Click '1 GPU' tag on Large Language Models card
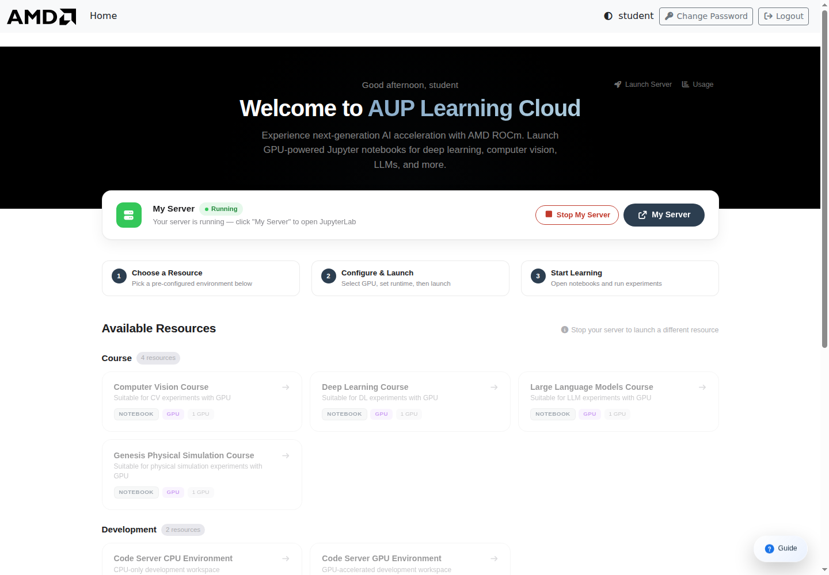The image size is (829, 575). [617, 415]
